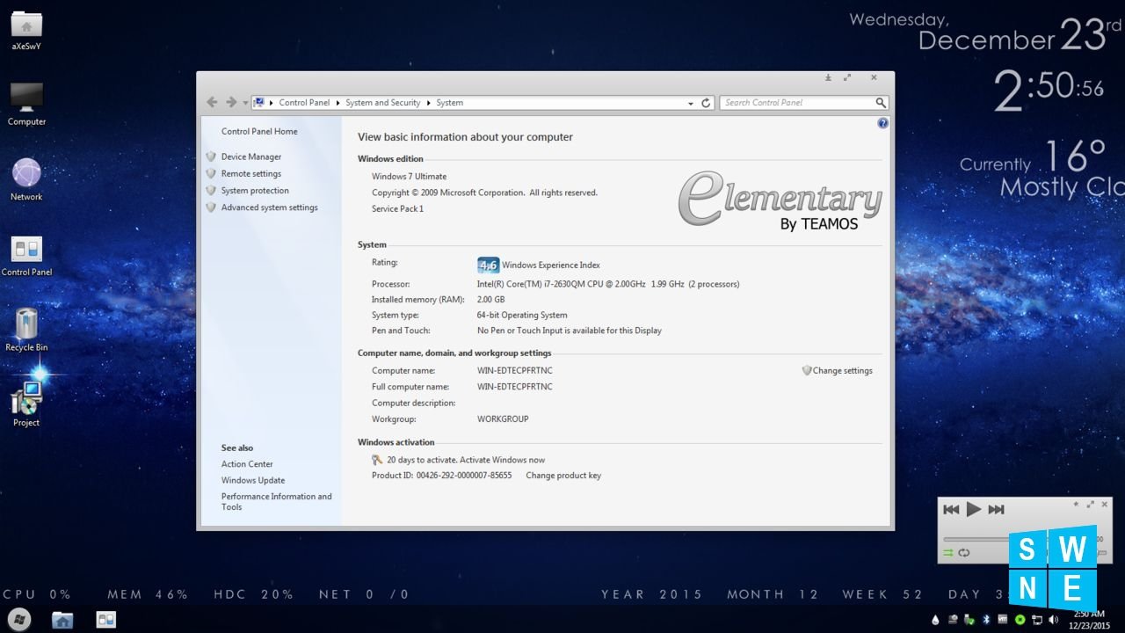Open the Start menu orb
The width and height of the screenshot is (1125, 633).
tap(19, 619)
